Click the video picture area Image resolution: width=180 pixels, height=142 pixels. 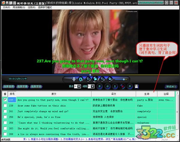point(95,42)
